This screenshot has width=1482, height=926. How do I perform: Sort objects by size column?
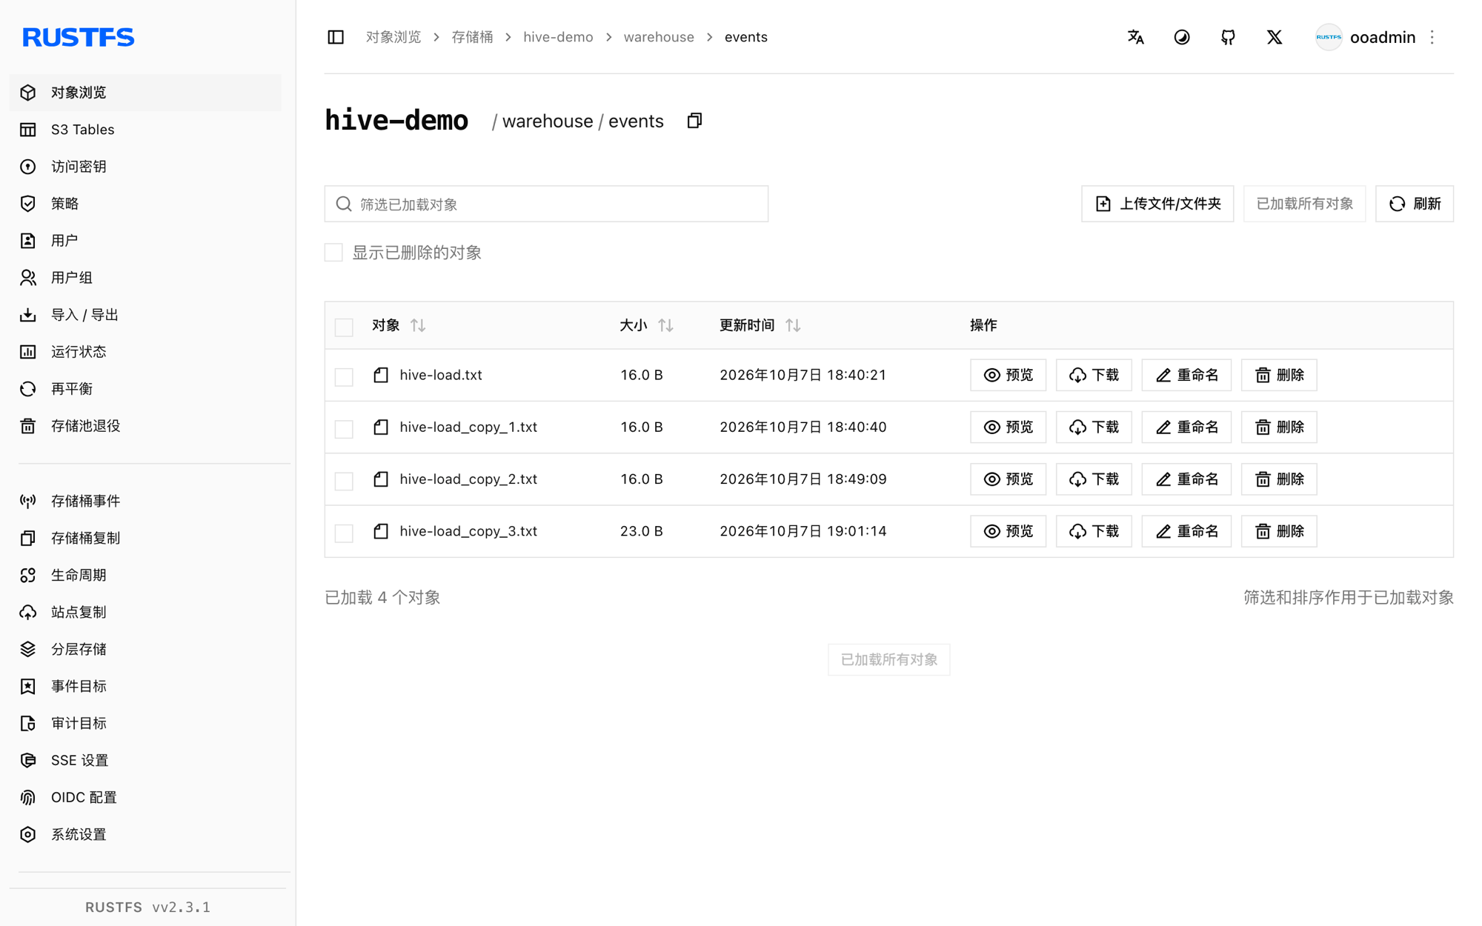coord(665,325)
